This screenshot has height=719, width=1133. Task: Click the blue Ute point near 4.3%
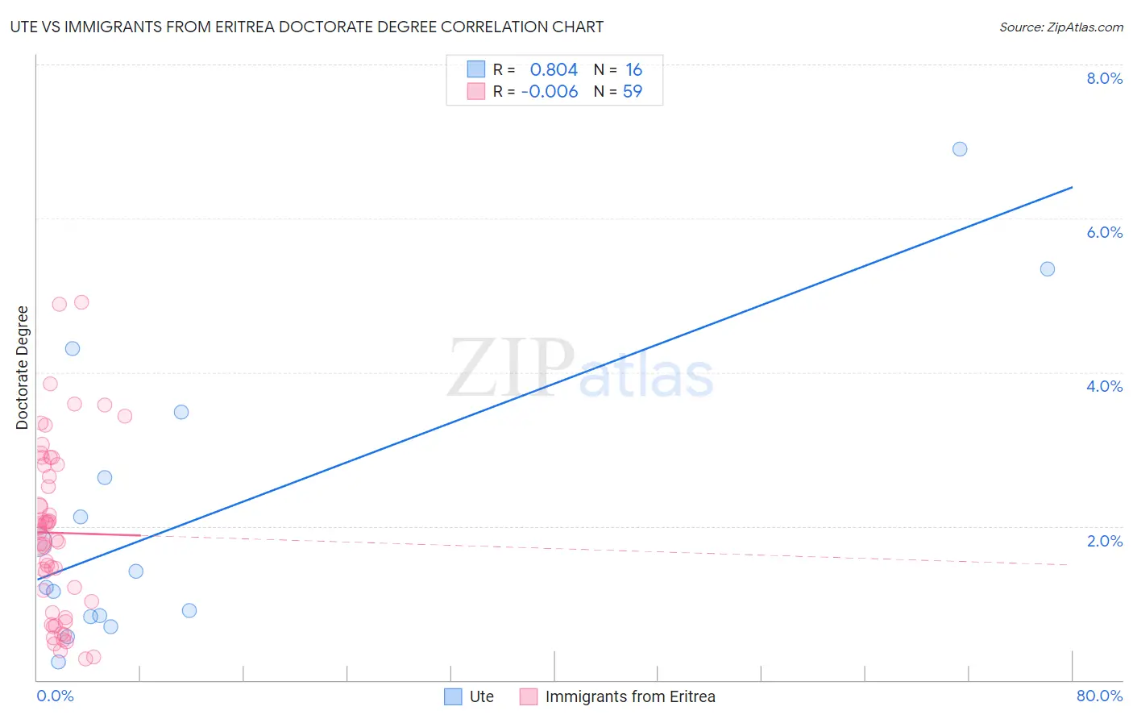tap(73, 349)
